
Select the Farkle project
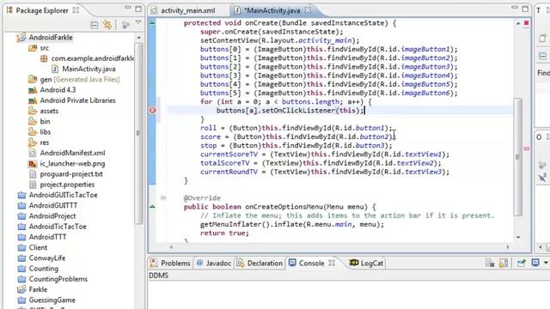tap(38, 290)
